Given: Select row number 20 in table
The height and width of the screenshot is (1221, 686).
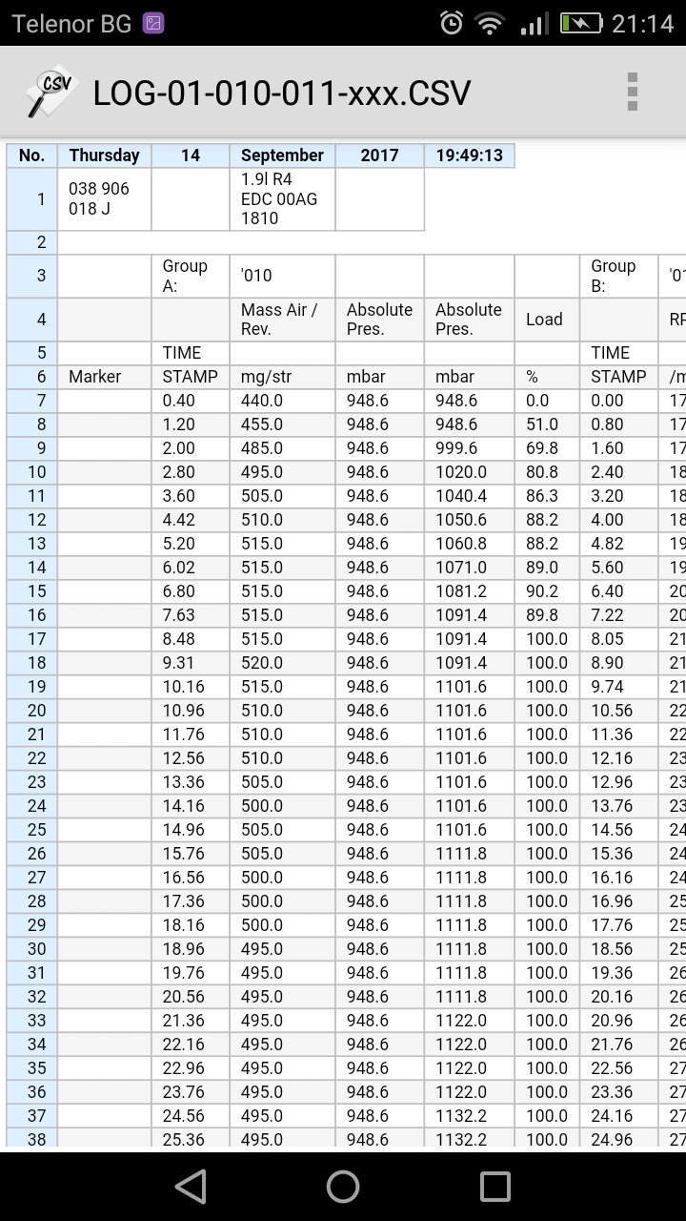Looking at the screenshot, I should coord(36,711).
